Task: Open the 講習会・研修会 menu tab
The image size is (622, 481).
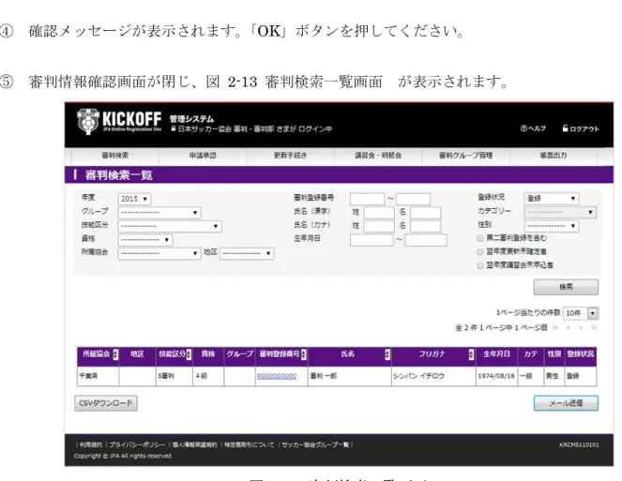Action: tap(378, 156)
